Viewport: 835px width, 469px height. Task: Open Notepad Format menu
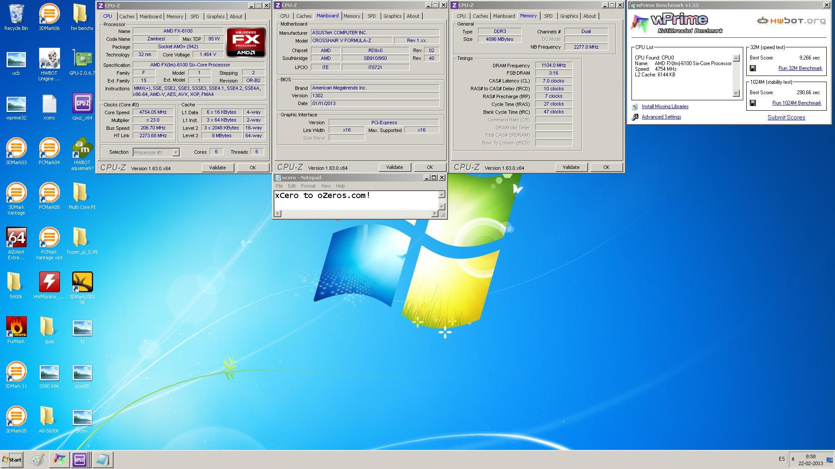(x=308, y=186)
